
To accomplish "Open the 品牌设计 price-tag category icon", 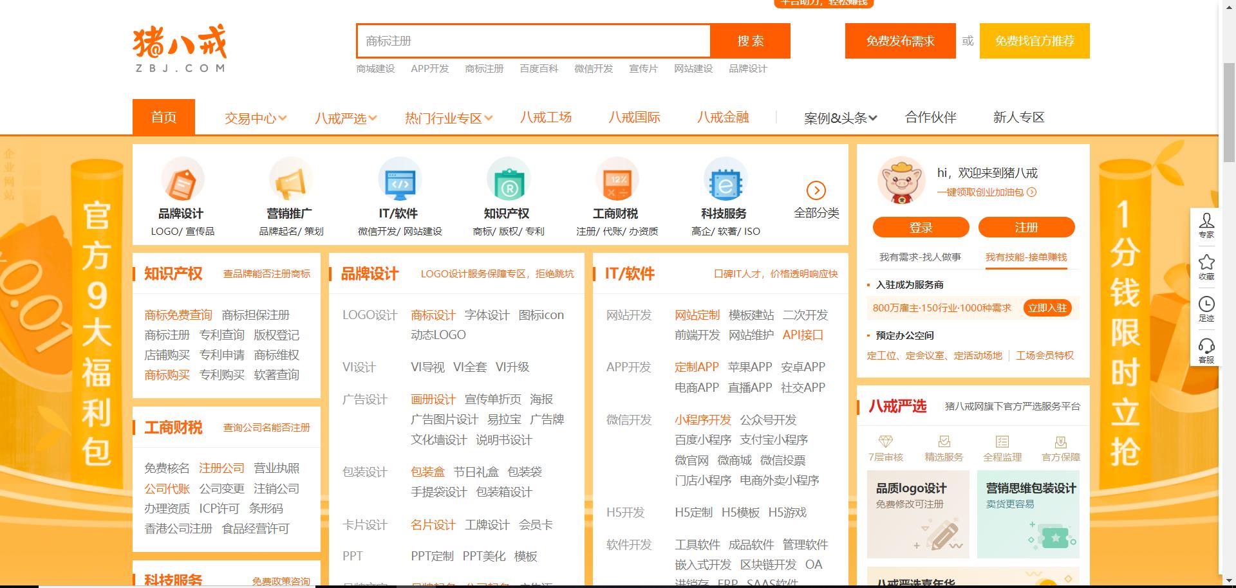I will (182, 180).
